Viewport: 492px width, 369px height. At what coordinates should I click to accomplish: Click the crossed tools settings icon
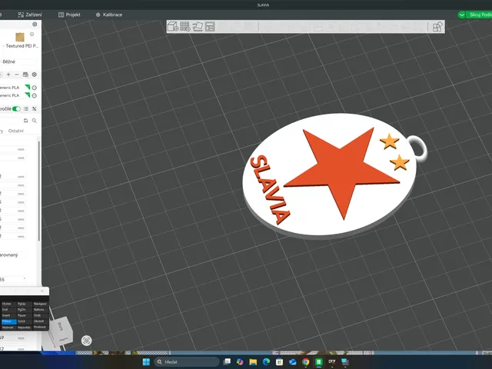[x=35, y=109]
